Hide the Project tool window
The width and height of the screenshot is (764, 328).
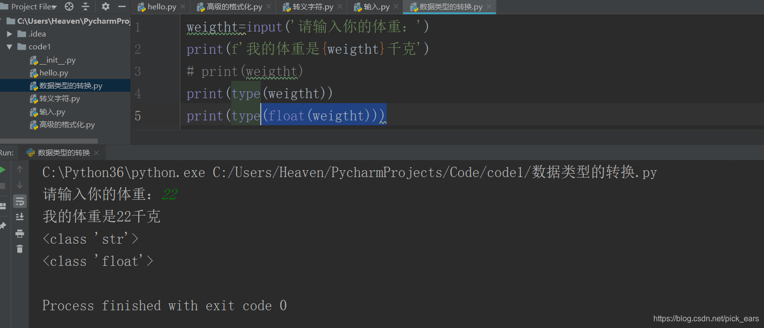click(x=122, y=6)
